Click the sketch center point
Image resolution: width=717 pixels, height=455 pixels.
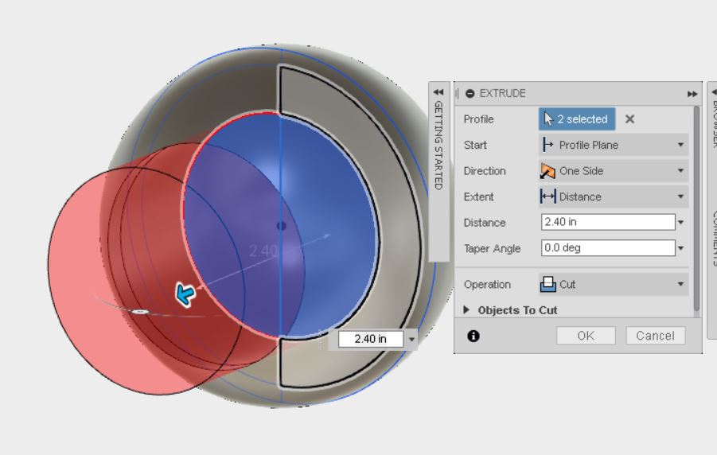[281, 225]
